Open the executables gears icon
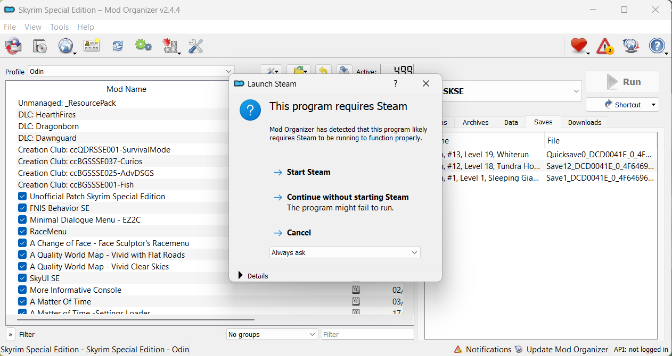 click(143, 46)
